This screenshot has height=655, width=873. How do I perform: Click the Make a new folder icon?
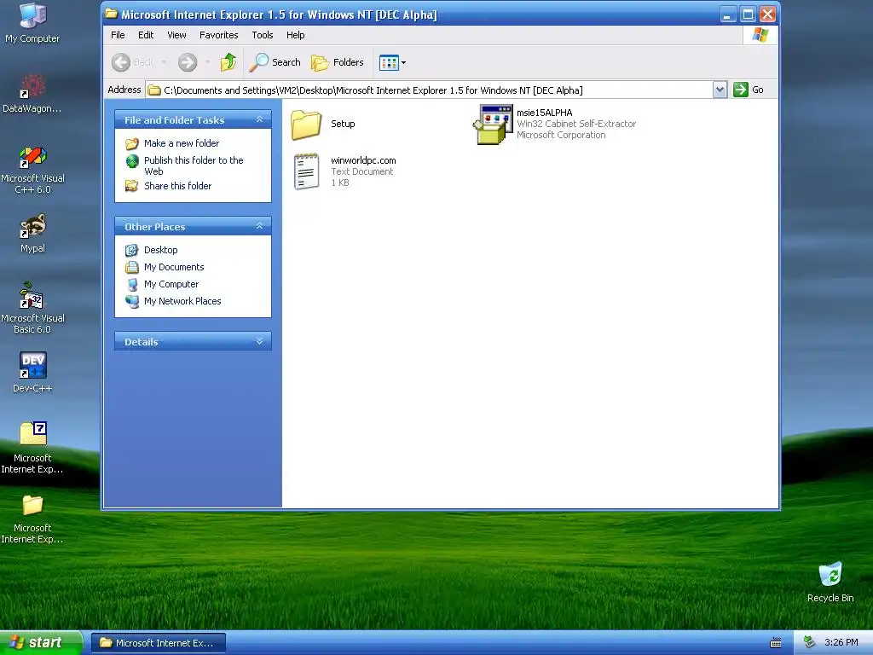point(132,143)
